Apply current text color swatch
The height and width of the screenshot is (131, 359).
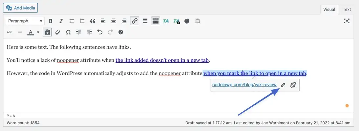31,32
